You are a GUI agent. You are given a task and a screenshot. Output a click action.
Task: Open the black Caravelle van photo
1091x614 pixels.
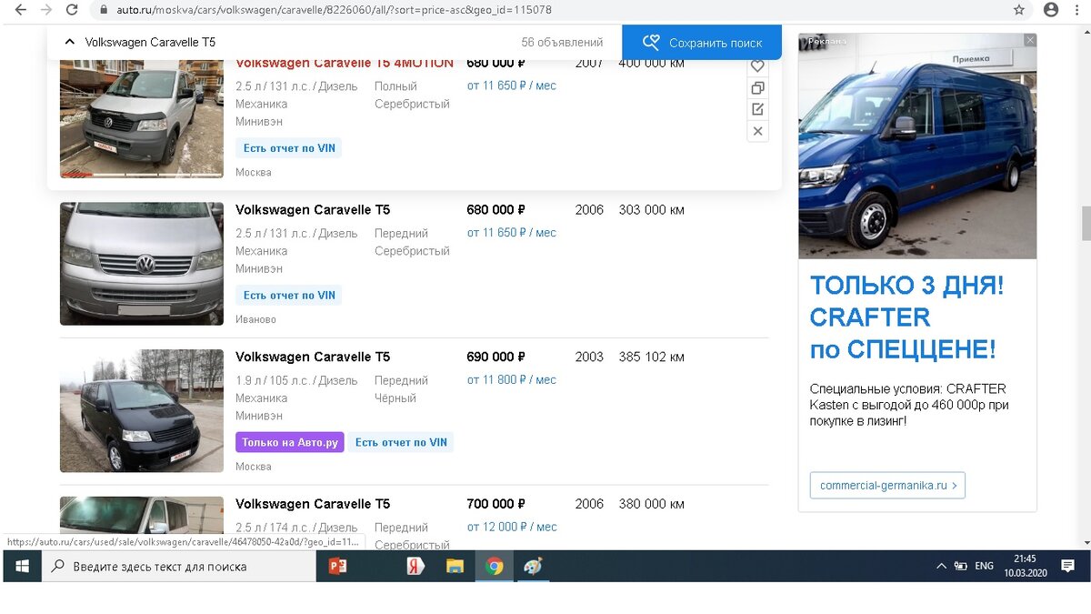142,411
